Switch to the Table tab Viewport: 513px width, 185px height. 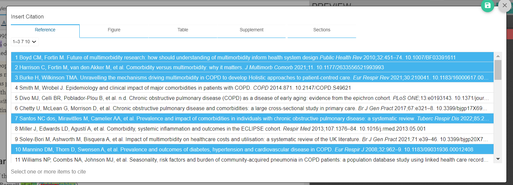[183, 30]
